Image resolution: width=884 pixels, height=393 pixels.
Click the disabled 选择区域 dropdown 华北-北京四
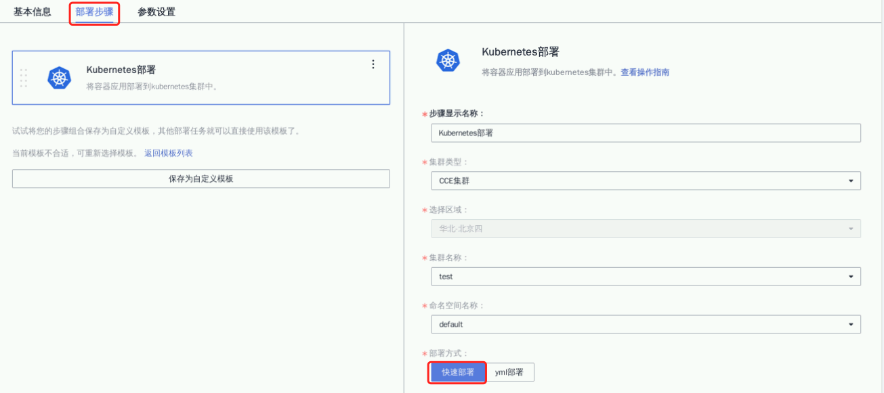click(x=645, y=229)
